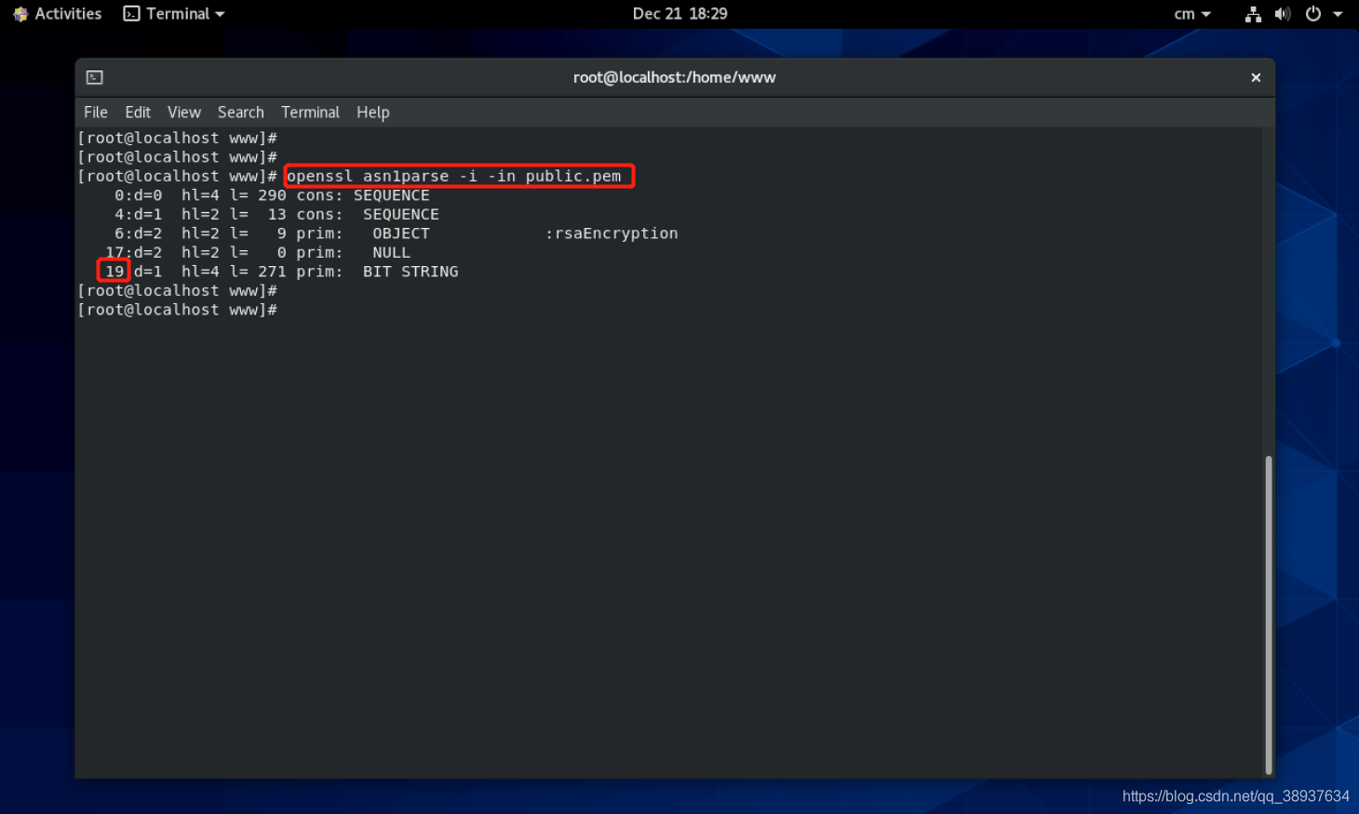Image resolution: width=1359 pixels, height=814 pixels.
Task: Open the File menu
Action: pyautogui.click(x=96, y=113)
